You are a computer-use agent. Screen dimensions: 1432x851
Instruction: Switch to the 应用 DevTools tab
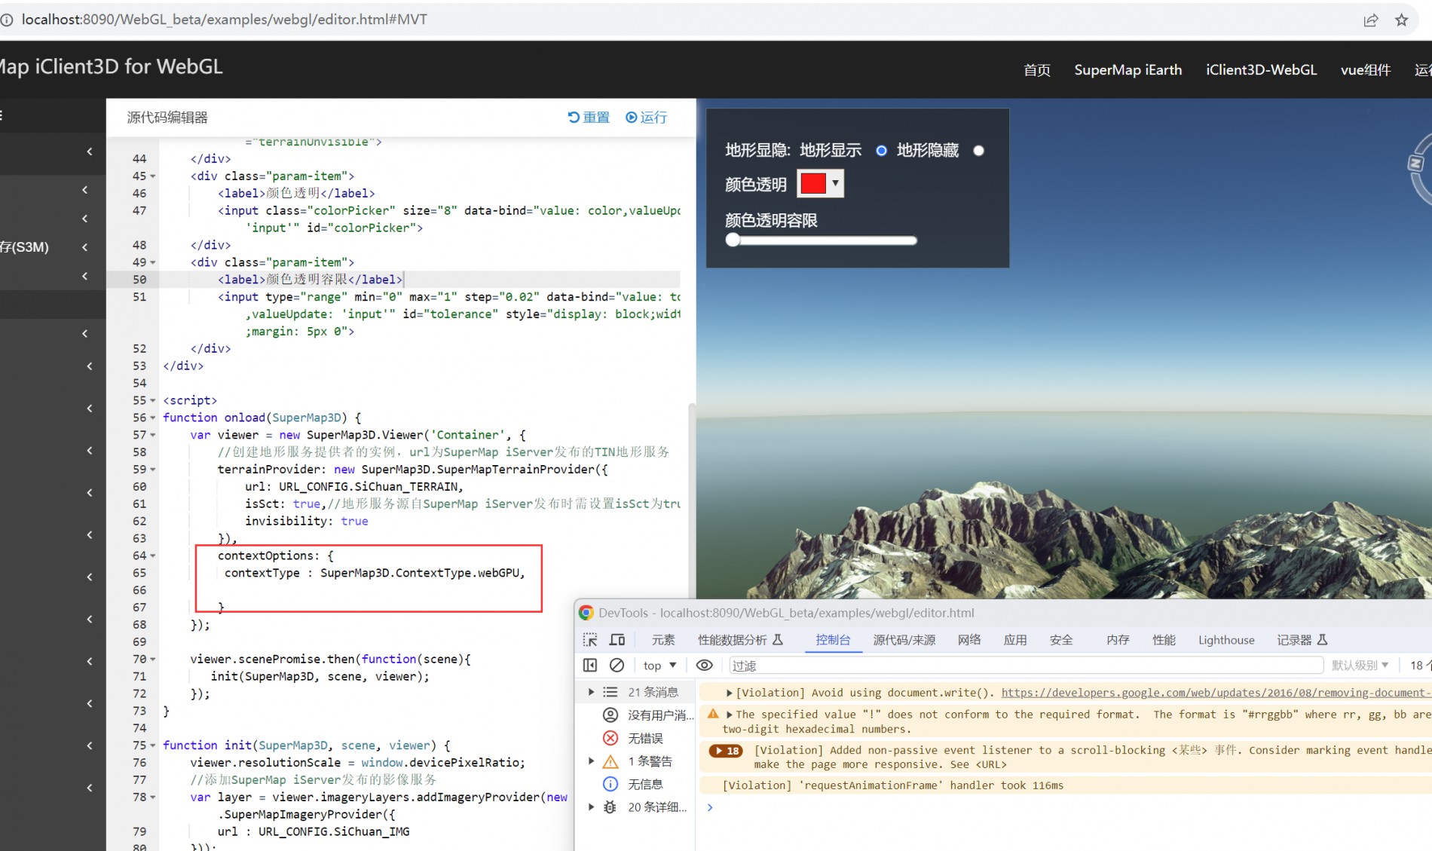click(1015, 640)
